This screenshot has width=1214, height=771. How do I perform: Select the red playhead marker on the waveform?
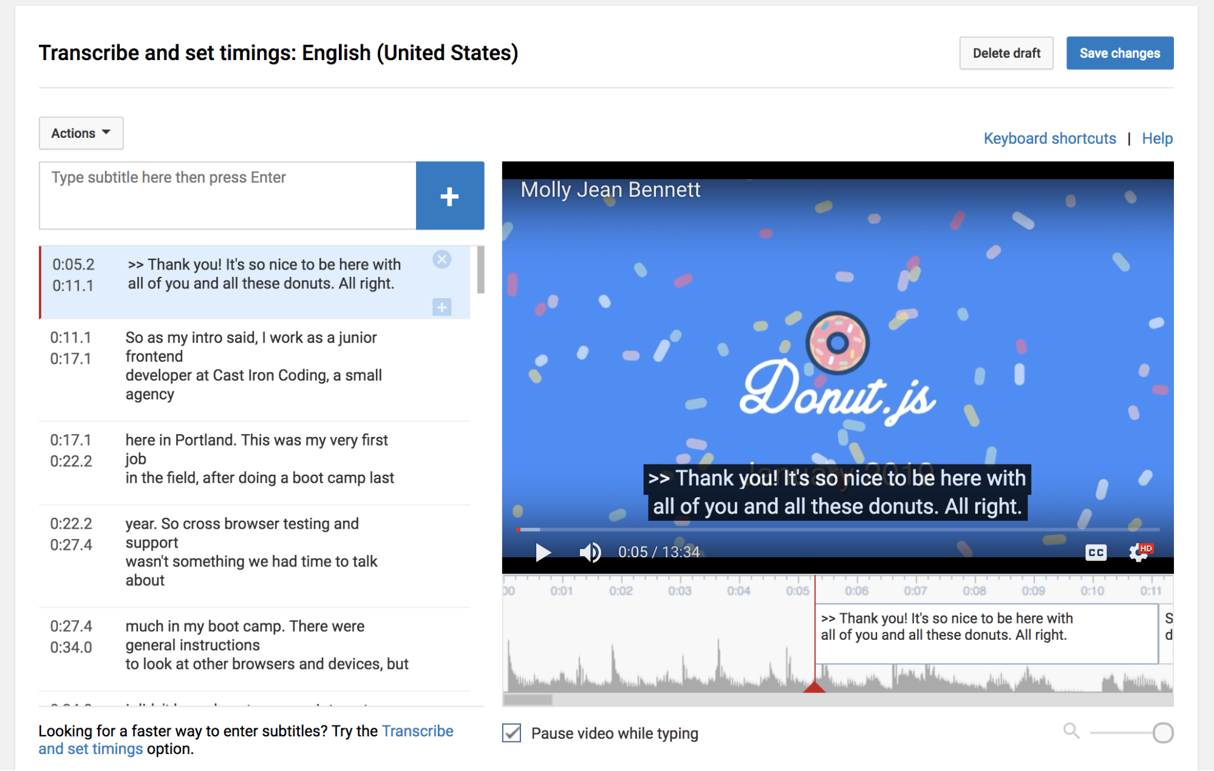coord(814,687)
